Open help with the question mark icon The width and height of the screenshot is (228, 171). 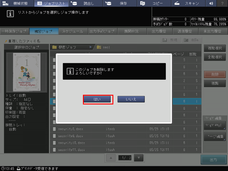click(x=222, y=3)
